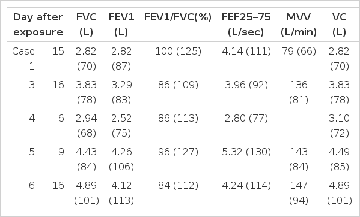Select the Case 1 row label
The image size is (360, 217).
tap(23, 59)
